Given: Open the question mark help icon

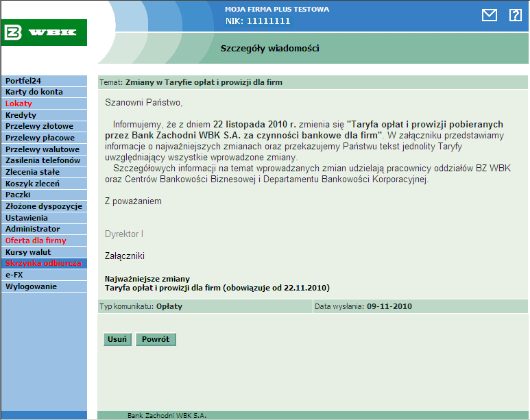Looking at the screenshot, I should point(515,15).
